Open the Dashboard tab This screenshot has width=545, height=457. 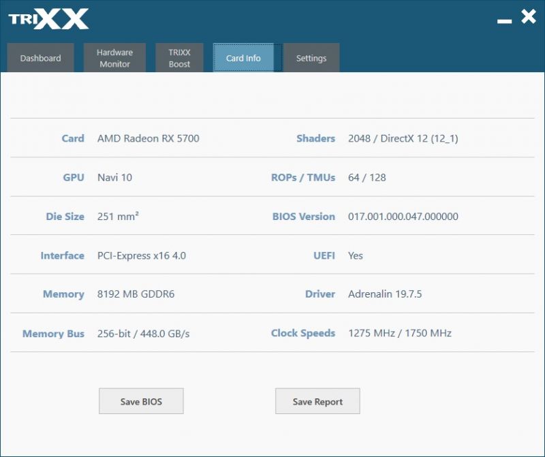[40, 58]
